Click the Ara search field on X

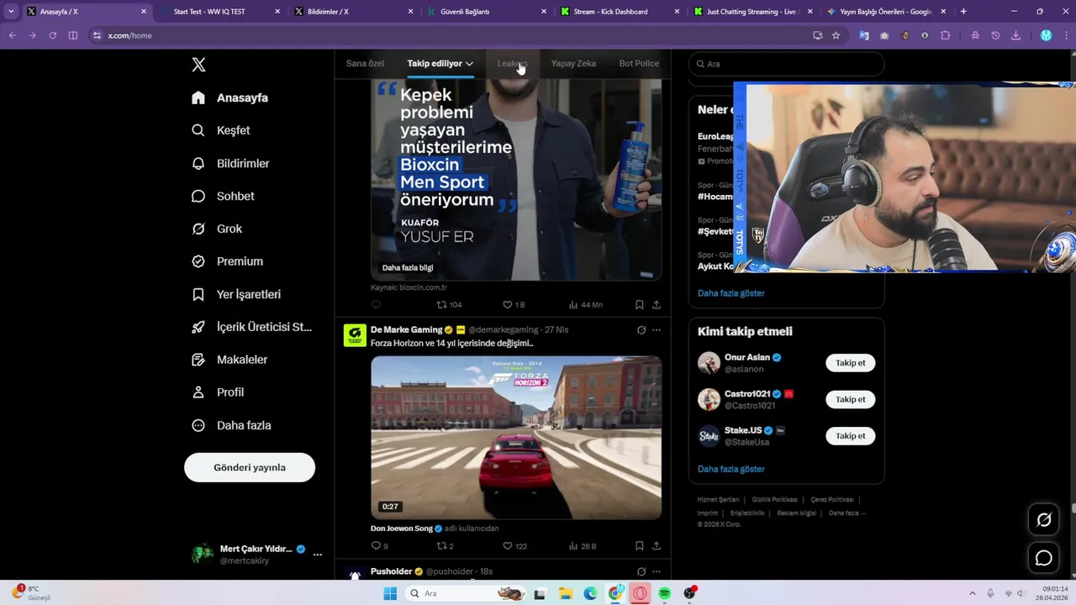click(x=787, y=64)
